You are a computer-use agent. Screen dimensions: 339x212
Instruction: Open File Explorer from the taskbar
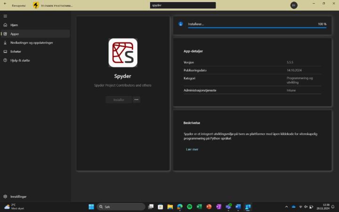pyautogui.click(x=170, y=207)
